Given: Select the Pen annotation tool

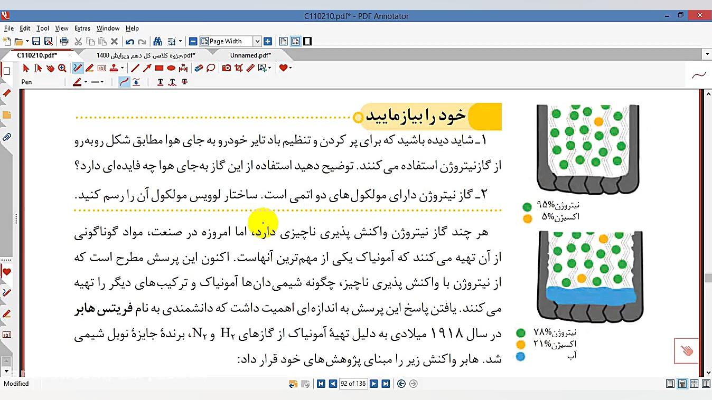Looking at the screenshot, I should 78,68.
